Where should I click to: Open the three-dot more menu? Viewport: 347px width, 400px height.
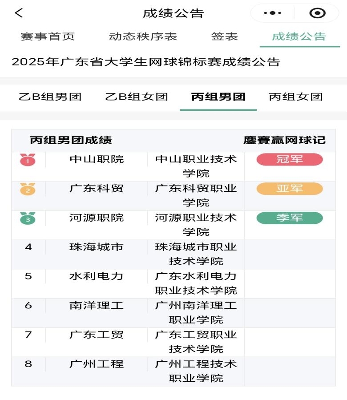(272, 13)
